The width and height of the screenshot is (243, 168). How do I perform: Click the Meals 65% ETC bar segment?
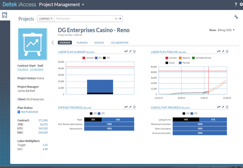118,119
